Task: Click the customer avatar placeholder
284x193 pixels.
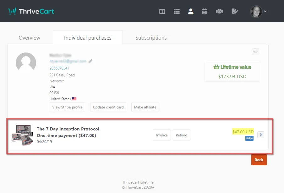Action: pyautogui.click(x=26, y=62)
